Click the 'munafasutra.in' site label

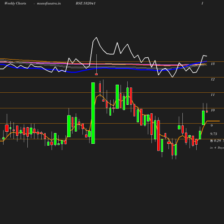(x=49, y=3)
